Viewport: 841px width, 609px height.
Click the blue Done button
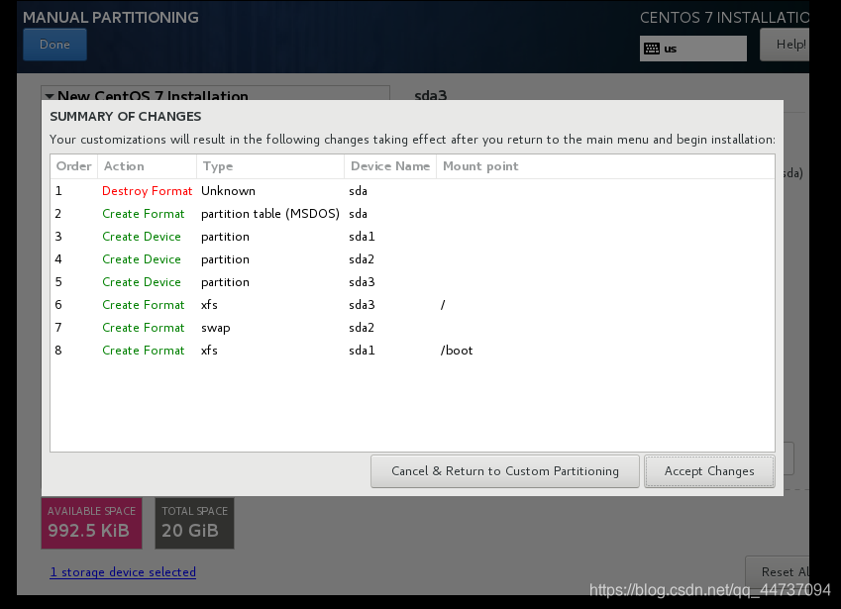pos(54,45)
